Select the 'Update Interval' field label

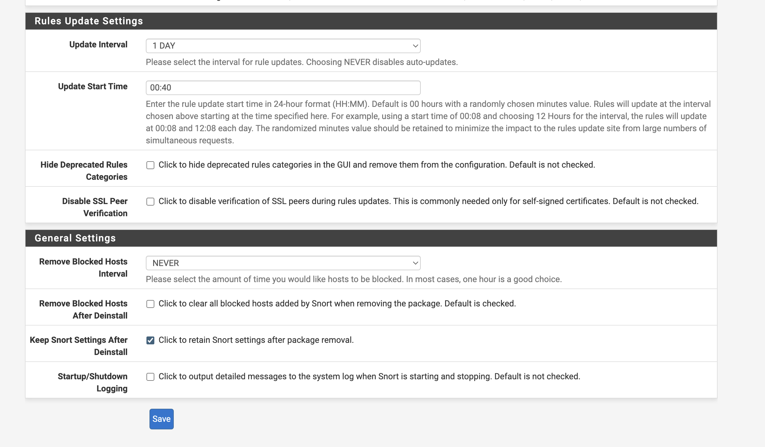pos(98,45)
